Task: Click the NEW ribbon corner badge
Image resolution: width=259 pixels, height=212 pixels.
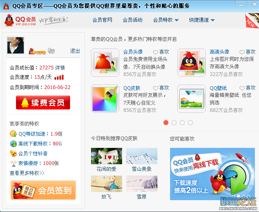Action: coord(252,21)
